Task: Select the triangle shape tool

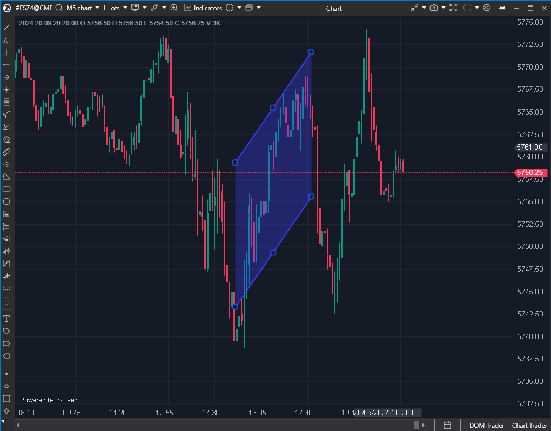Action: pyautogui.click(x=6, y=177)
